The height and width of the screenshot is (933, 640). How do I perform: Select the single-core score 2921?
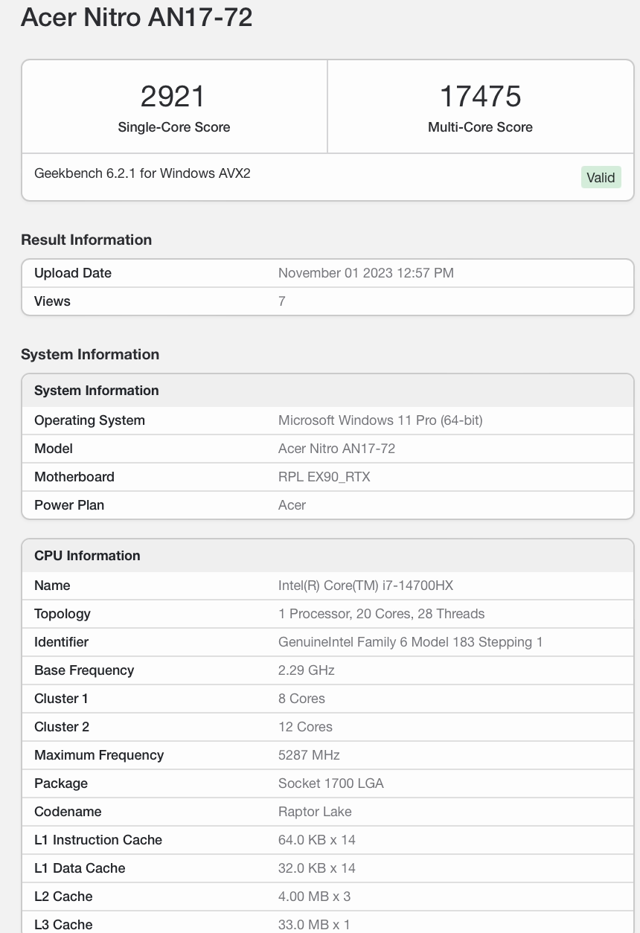(x=173, y=96)
